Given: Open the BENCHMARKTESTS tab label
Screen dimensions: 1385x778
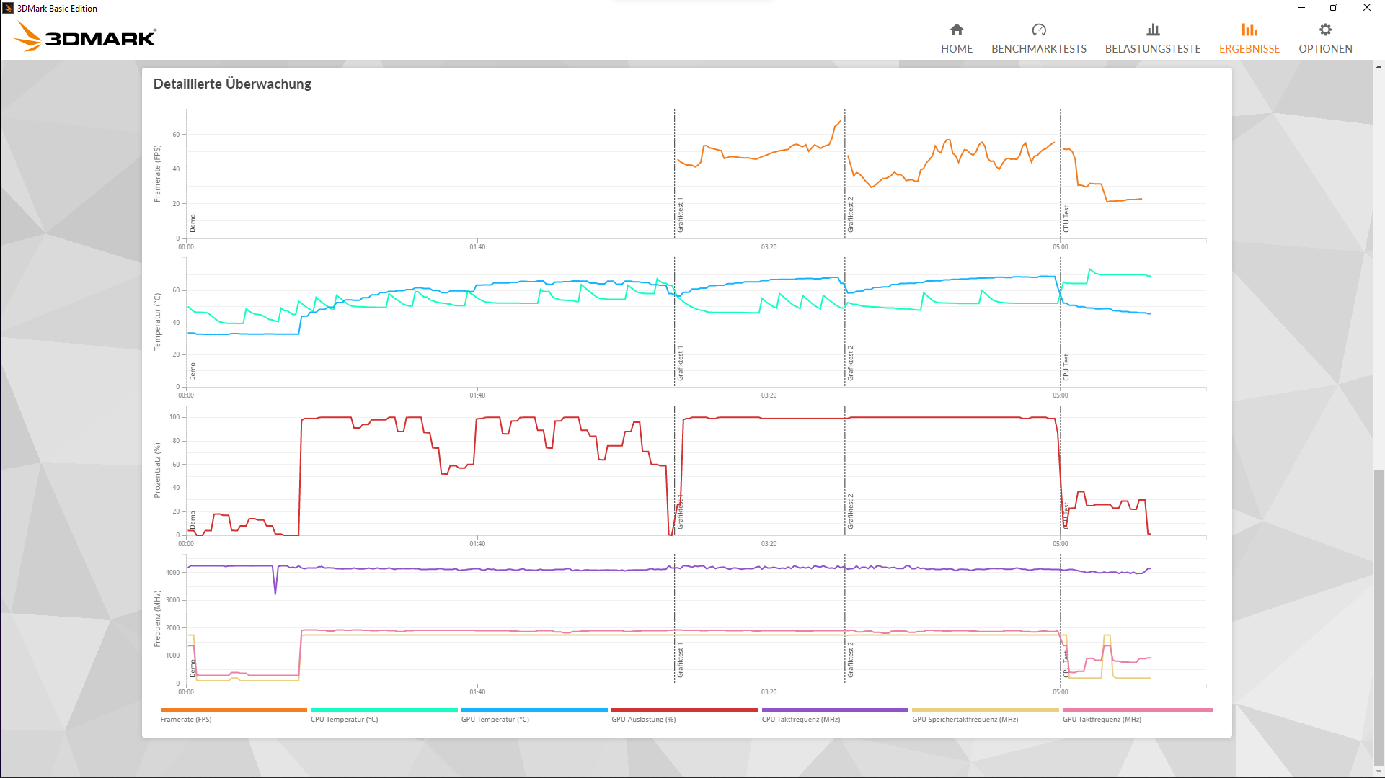Looking at the screenshot, I should [1038, 49].
